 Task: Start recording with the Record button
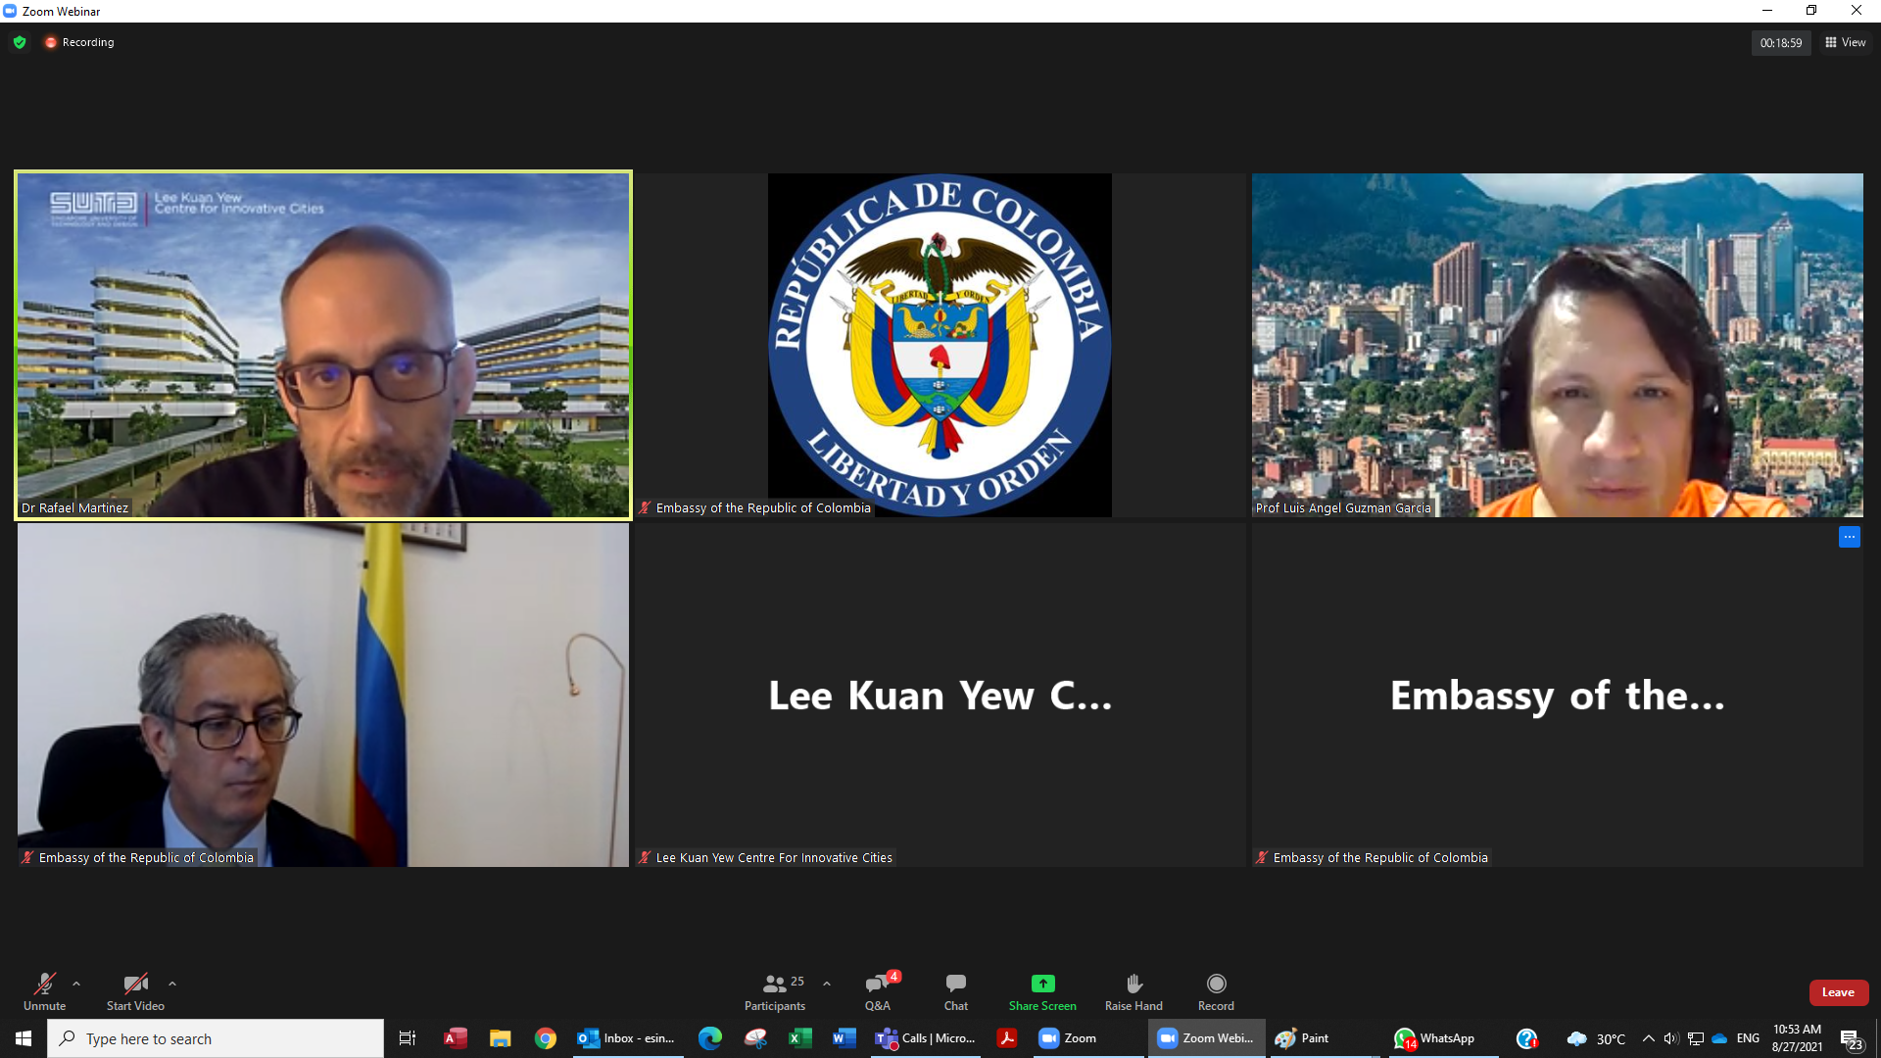point(1216,991)
